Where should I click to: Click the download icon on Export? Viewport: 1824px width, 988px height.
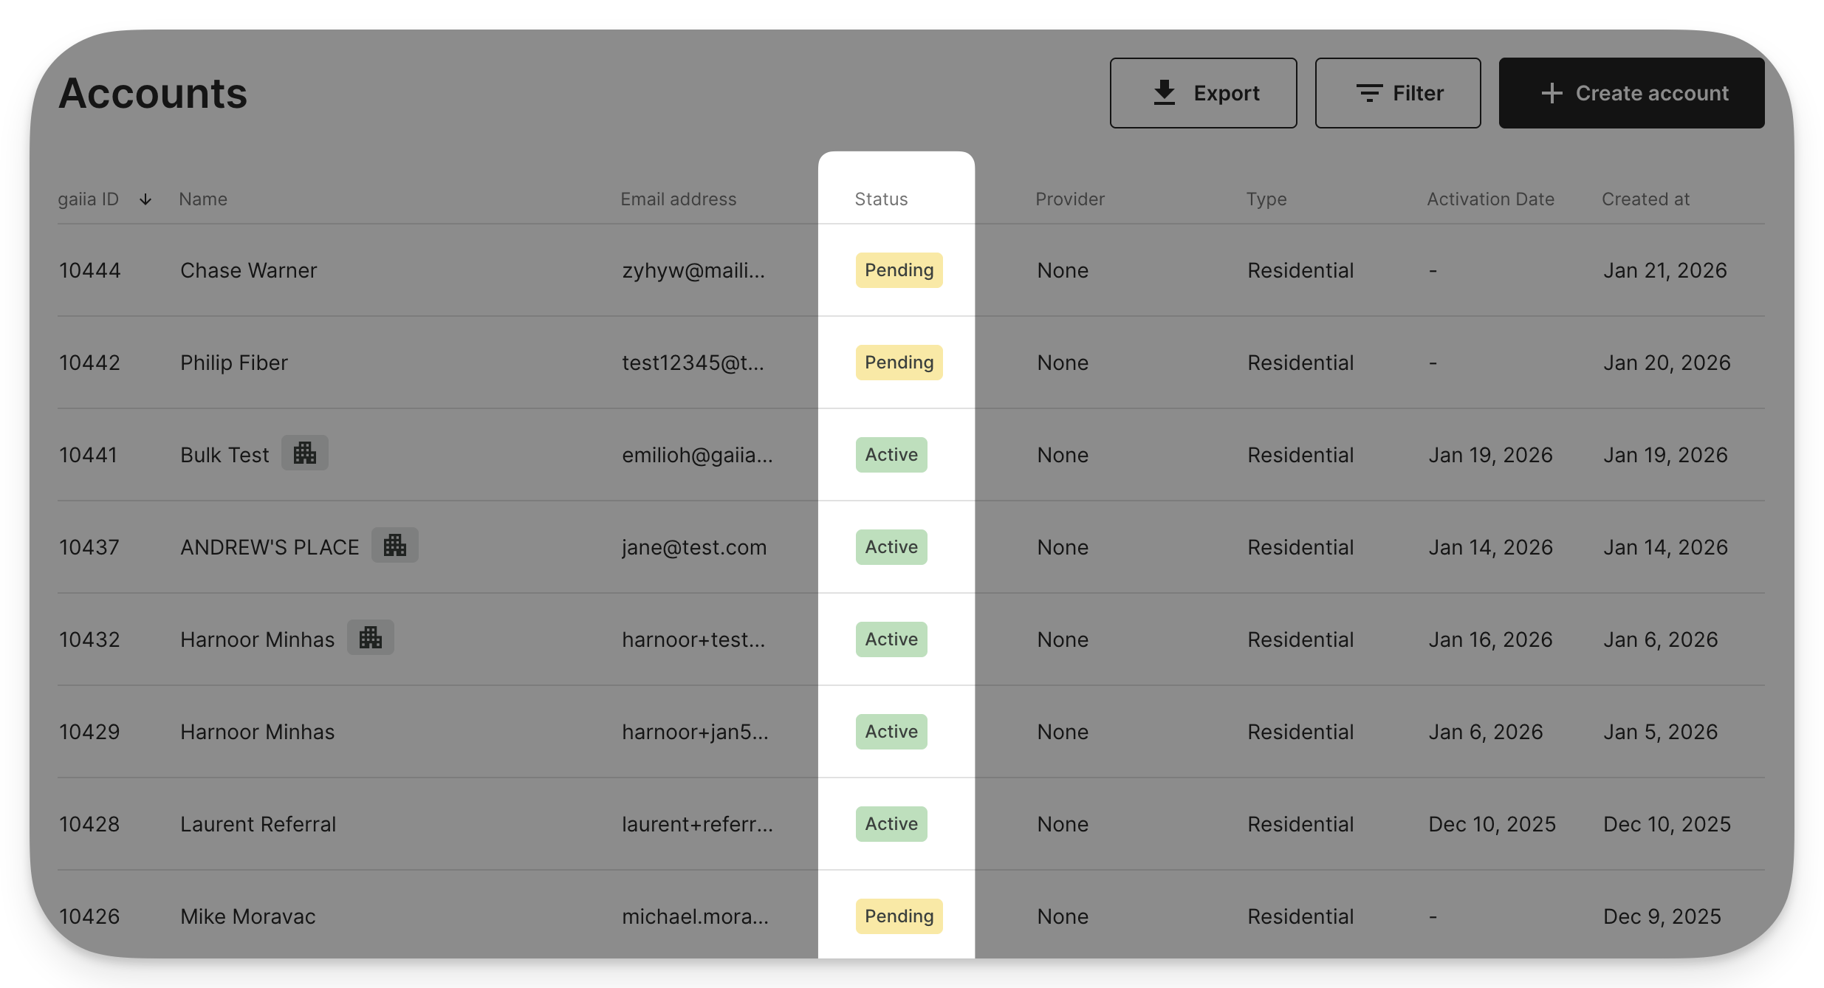click(1164, 93)
